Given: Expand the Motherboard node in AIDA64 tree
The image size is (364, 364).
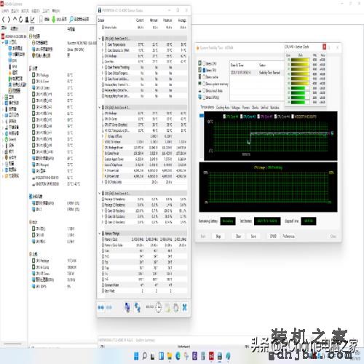Looking at the screenshot, I should coord(3,97).
